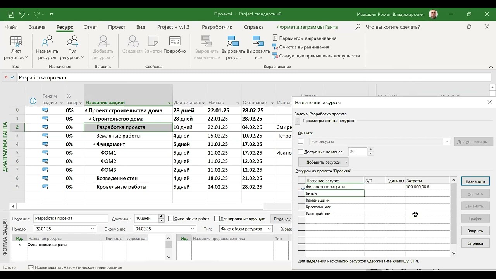Click the info indicator column header icon

[33, 101]
